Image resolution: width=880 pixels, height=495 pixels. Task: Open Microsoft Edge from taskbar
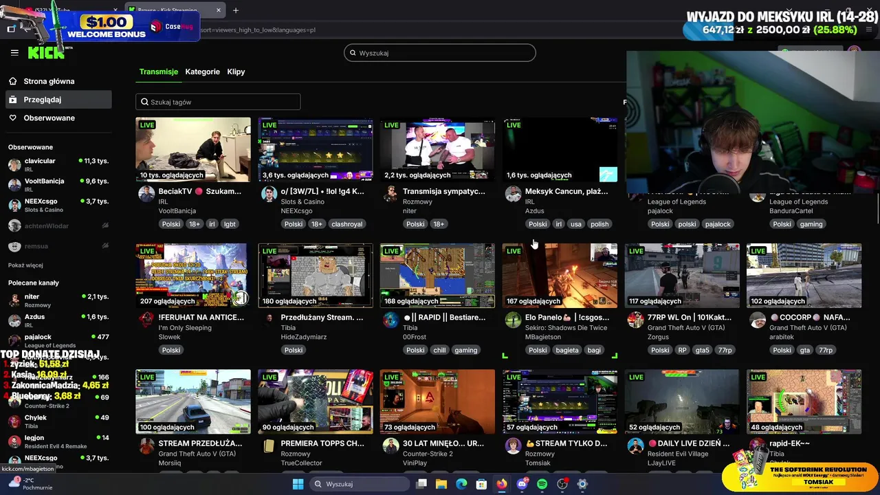pyautogui.click(x=461, y=484)
